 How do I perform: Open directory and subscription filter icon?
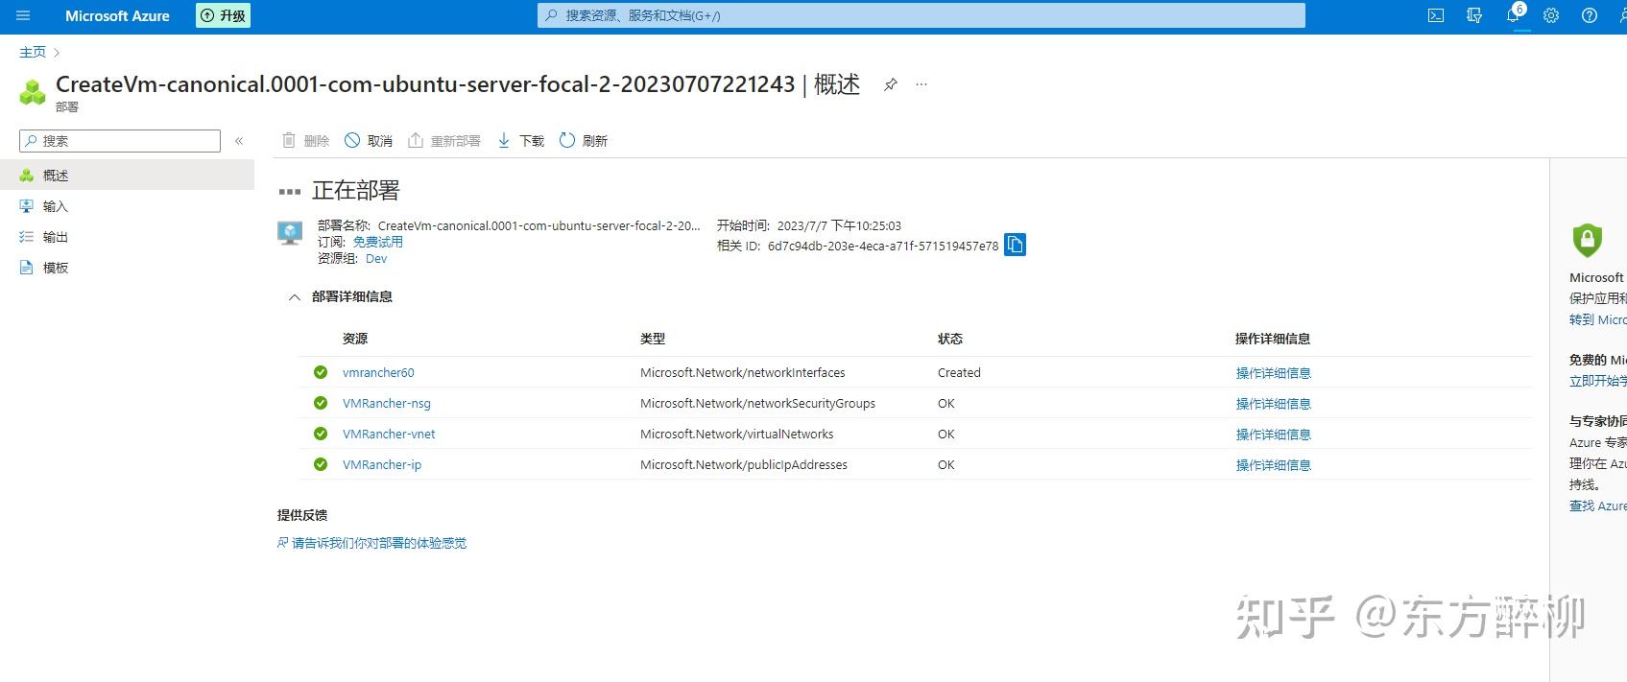[1474, 15]
